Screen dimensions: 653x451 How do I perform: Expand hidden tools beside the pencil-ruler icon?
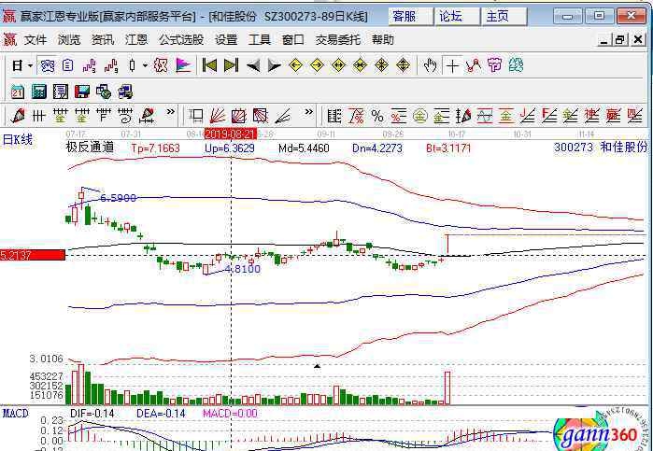(x=170, y=112)
